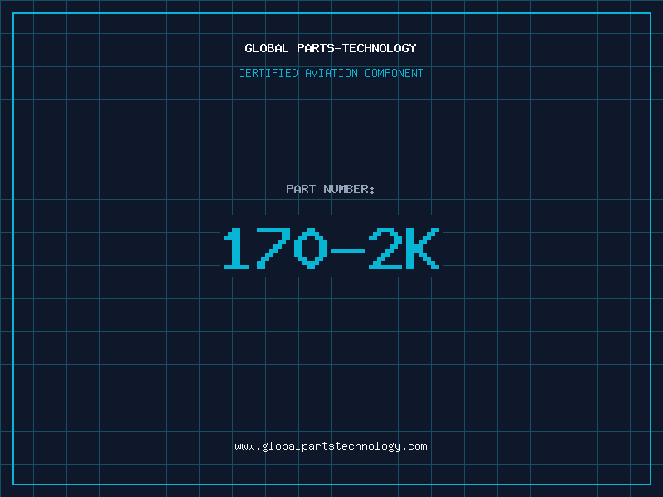Click the CERTIFIED AVIATION COMPONENT subtitle
This screenshot has height=497, width=663.
[x=331, y=73]
